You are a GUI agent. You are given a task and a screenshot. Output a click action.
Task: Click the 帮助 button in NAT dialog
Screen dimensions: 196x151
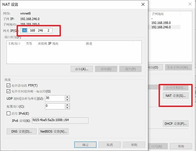coord(134,145)
